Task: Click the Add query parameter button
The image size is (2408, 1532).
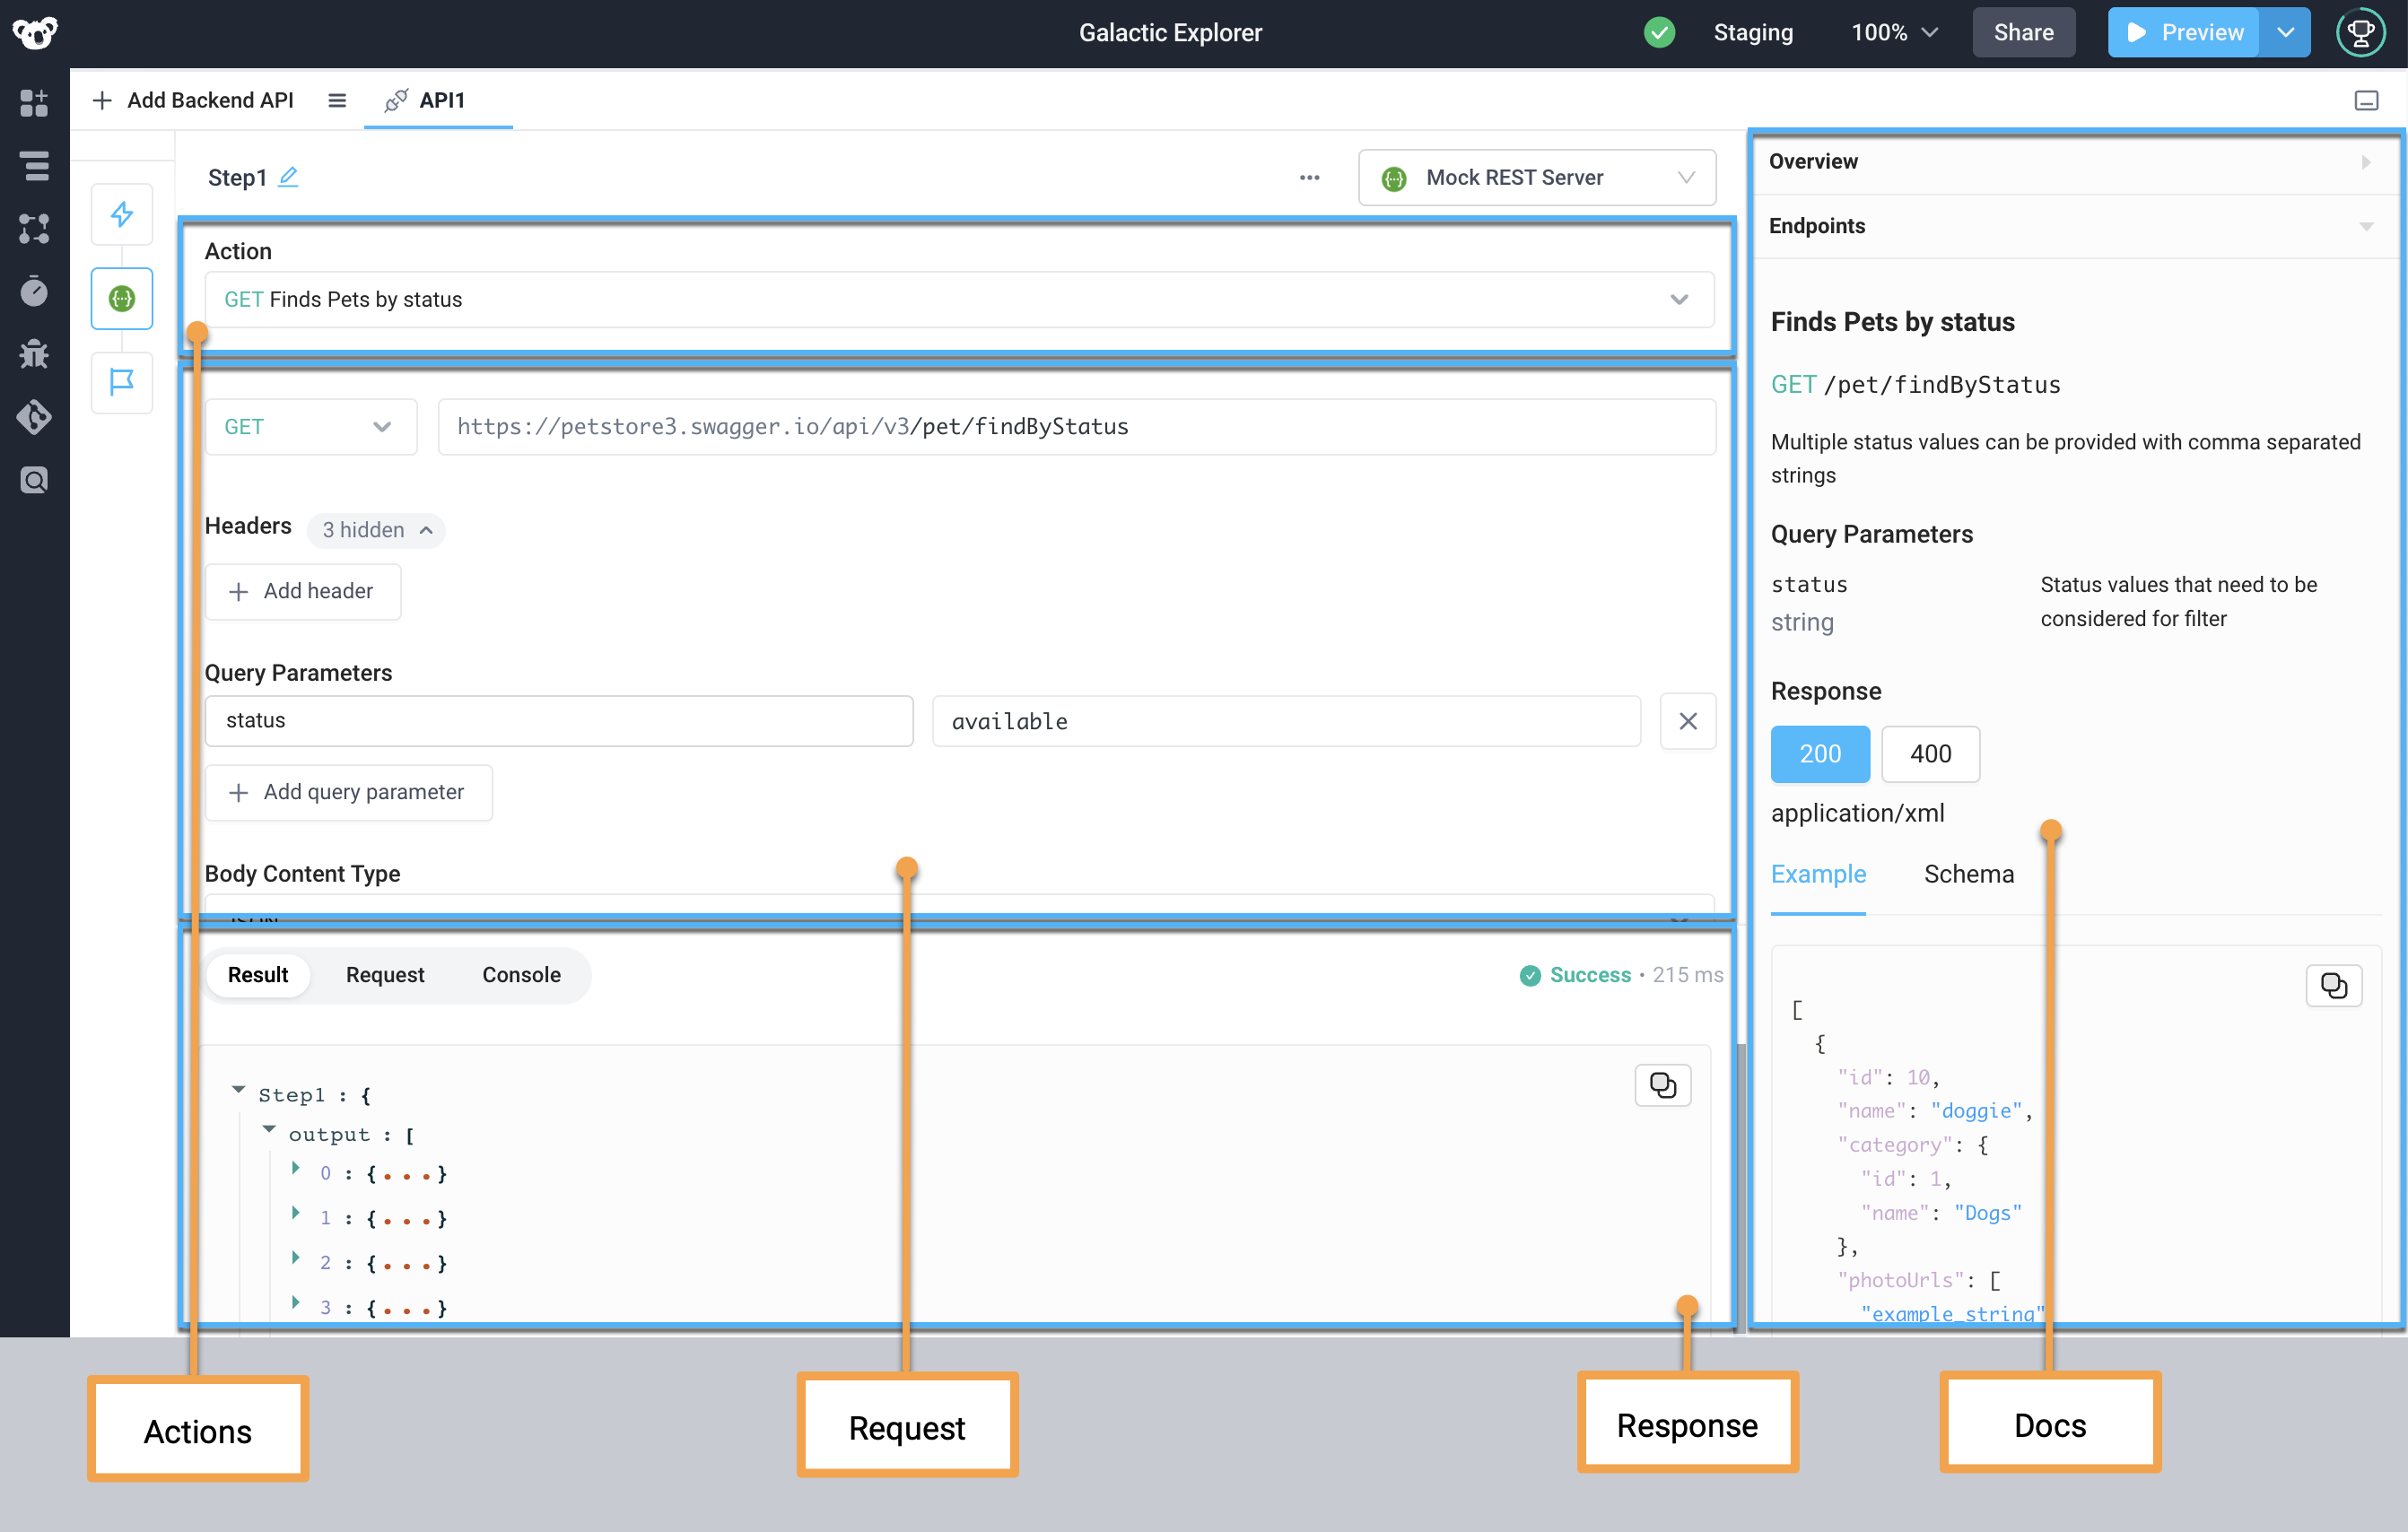Action: point(348,792)
